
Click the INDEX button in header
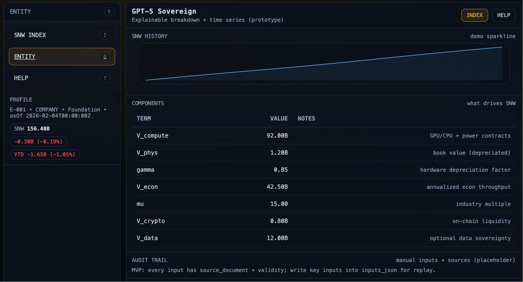click(x=474, y=15)
